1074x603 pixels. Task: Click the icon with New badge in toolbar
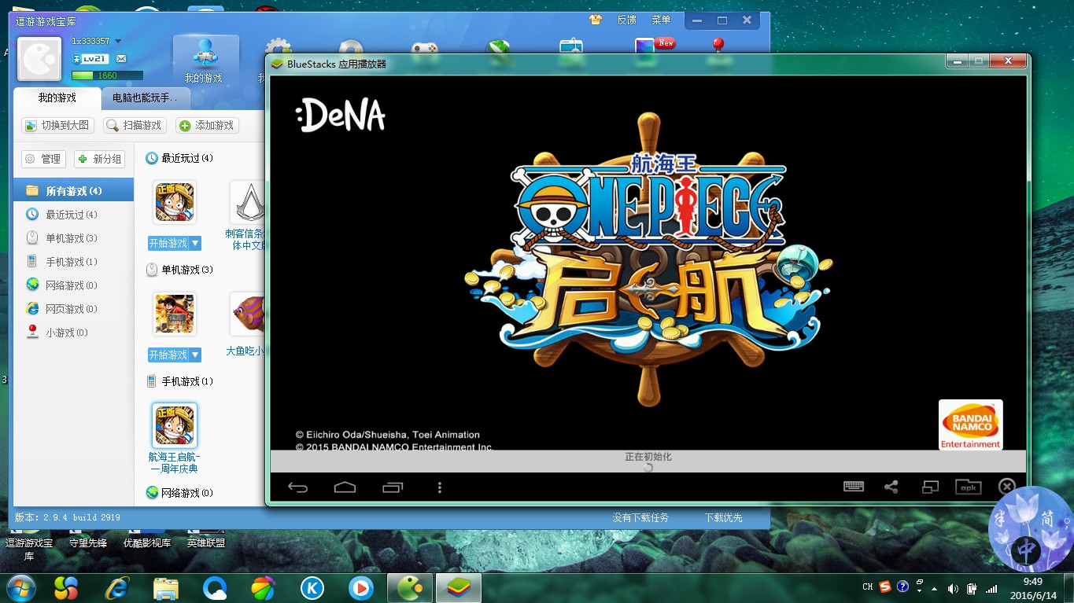pyautogui.click(x=647, y=47)
